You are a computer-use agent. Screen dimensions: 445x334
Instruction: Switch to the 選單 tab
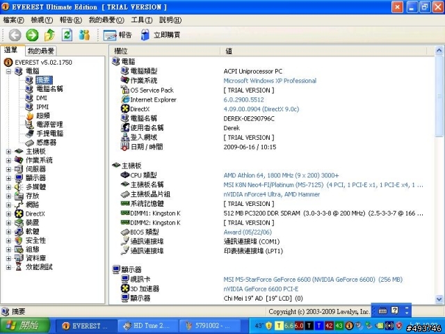coord(13,50)
